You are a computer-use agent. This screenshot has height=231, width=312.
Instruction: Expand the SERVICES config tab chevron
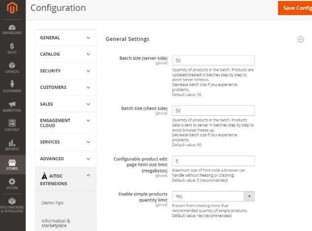88,142
